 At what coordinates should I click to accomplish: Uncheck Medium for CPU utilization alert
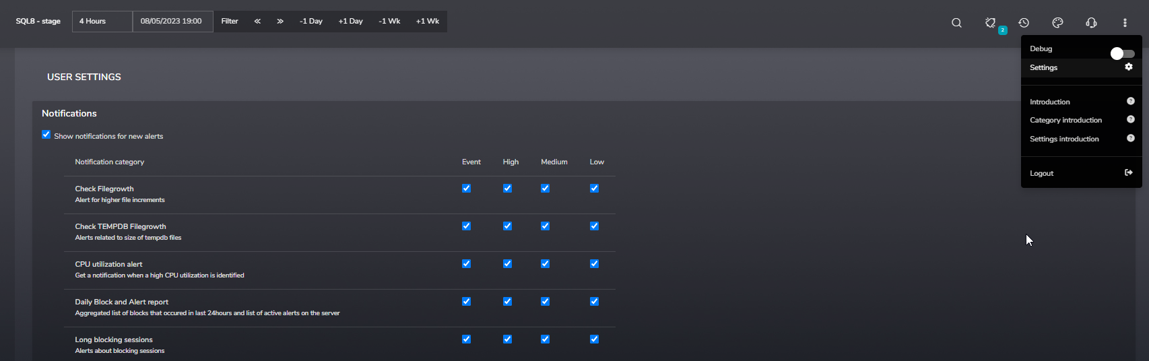[x=545, y=264]
